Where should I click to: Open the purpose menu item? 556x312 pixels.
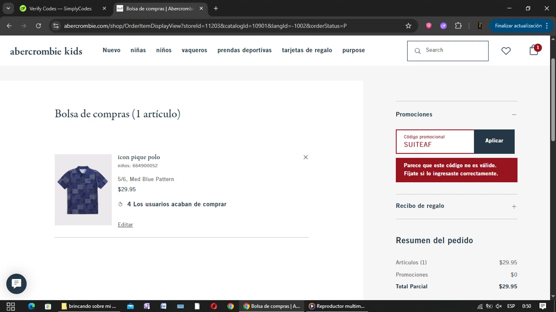click(354, 50)
